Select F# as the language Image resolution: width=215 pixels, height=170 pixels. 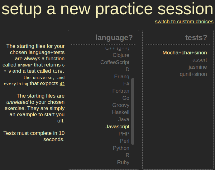(126, 84)
